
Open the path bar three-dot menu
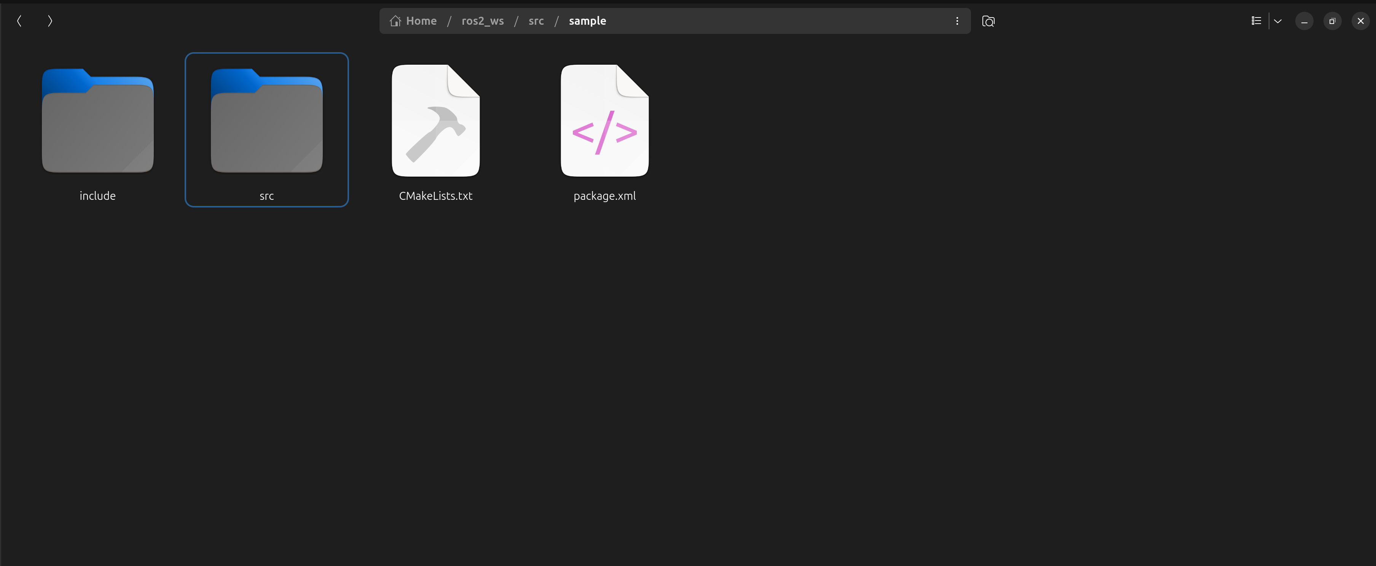coord(957,21)
